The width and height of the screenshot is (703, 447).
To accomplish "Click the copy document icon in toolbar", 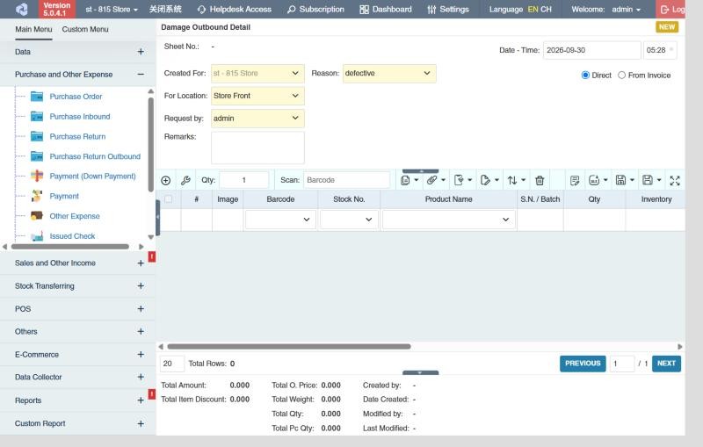I will click(405, 181).
